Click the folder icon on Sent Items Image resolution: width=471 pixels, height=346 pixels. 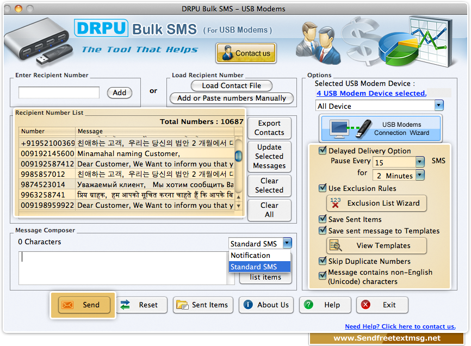pyautogui.click(x=182, y=305)
